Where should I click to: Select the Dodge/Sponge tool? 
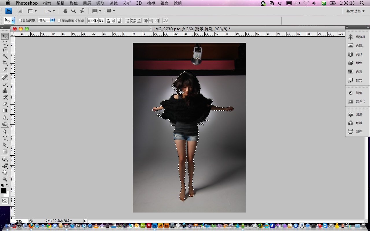click(x=5, y=124)
